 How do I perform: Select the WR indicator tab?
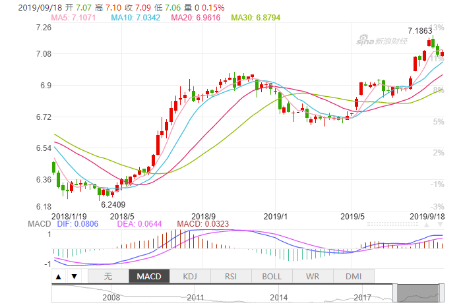coord(313,277)
